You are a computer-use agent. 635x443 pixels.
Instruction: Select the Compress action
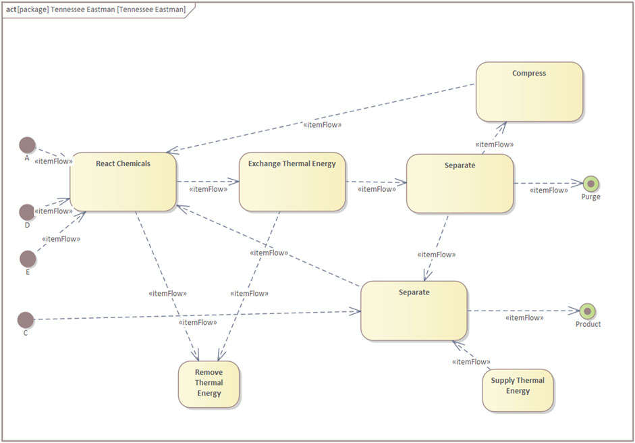point(529,92)
